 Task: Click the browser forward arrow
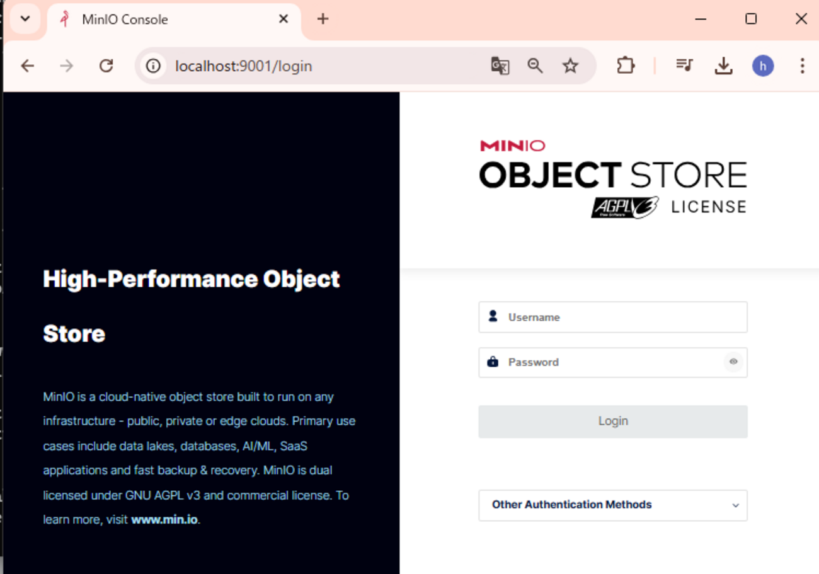pyautogui.click(x=66, y=66)
